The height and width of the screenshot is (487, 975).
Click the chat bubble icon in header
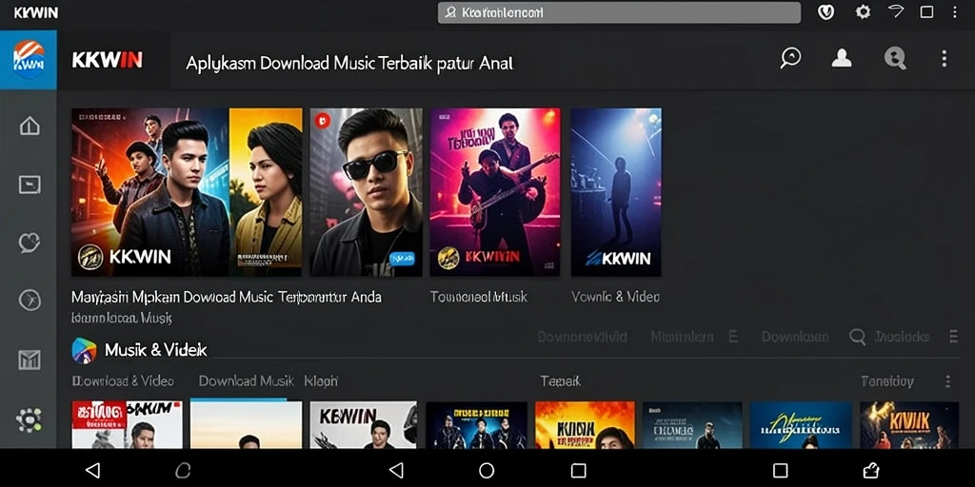coord(790,58)
